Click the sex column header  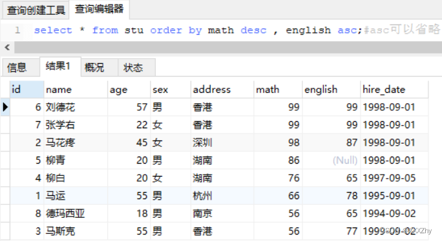(x=171, y=90)
